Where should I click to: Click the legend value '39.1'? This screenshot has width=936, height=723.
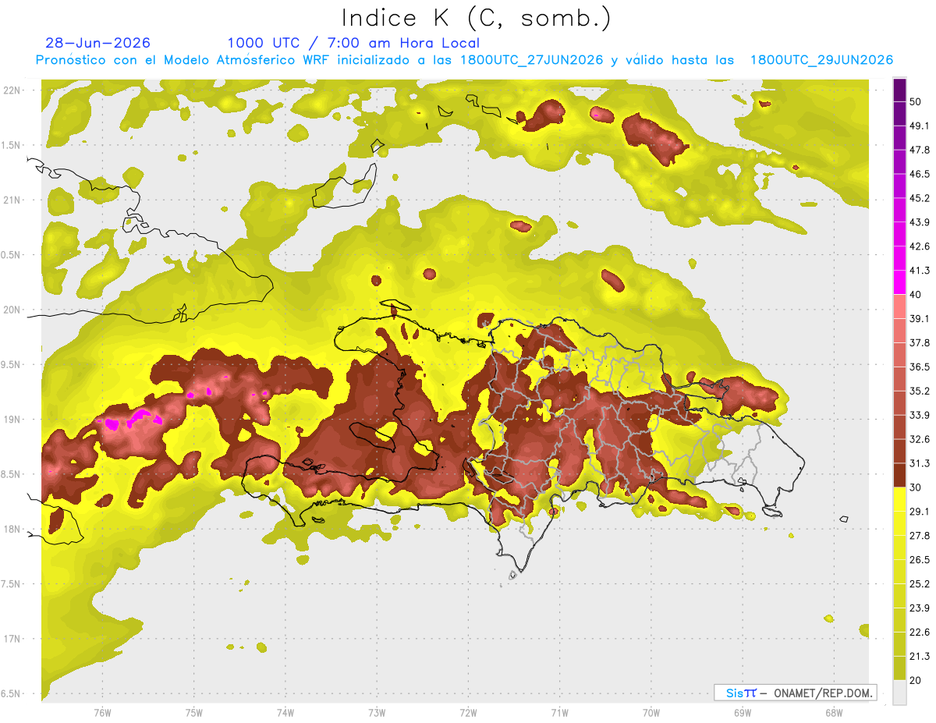(x=920, y=318)
